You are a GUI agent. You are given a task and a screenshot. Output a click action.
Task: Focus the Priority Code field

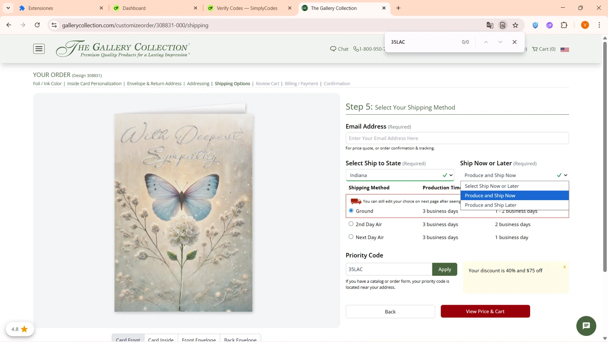point(389,269)
